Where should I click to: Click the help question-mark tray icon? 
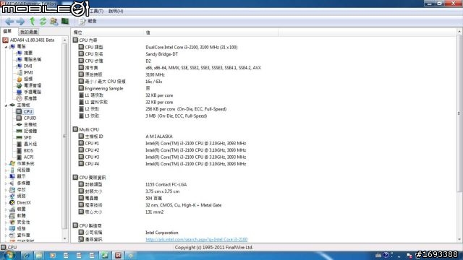click(386, 255)
